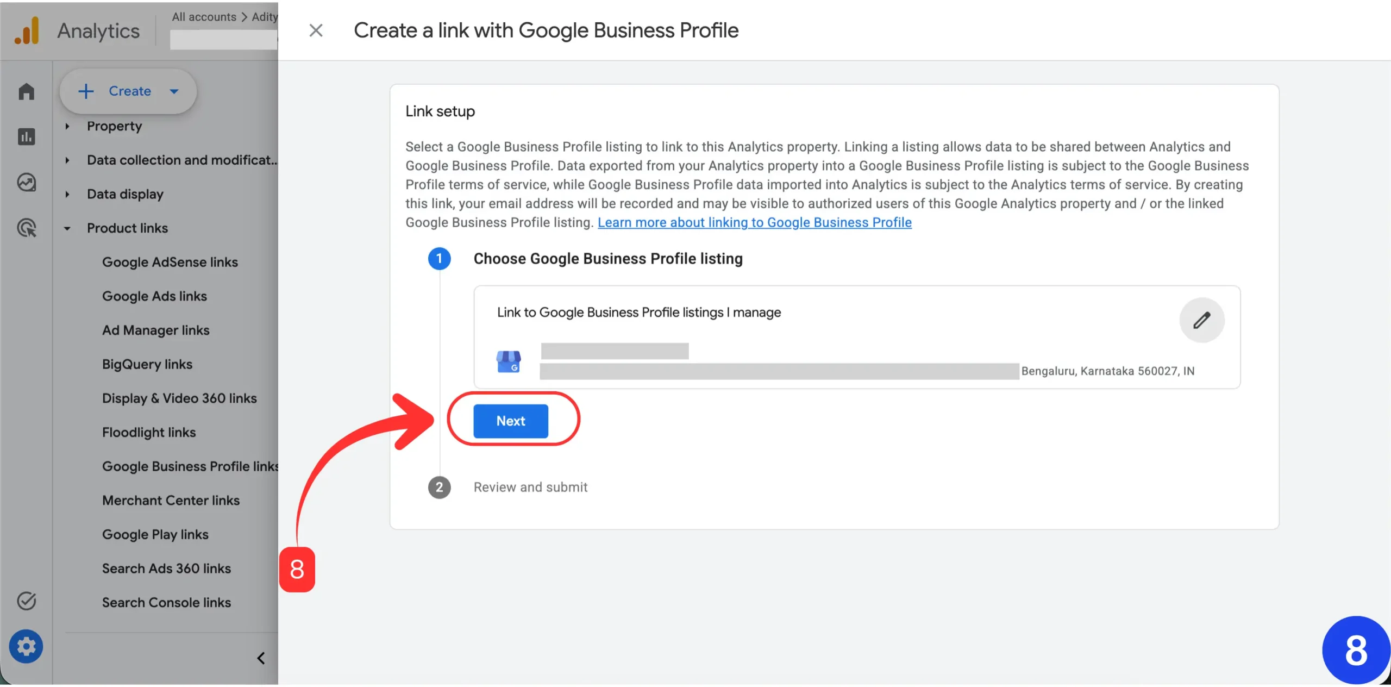Click the blue Next button
The height and width of the screenshot is (687, 1391).
point(511,421)
